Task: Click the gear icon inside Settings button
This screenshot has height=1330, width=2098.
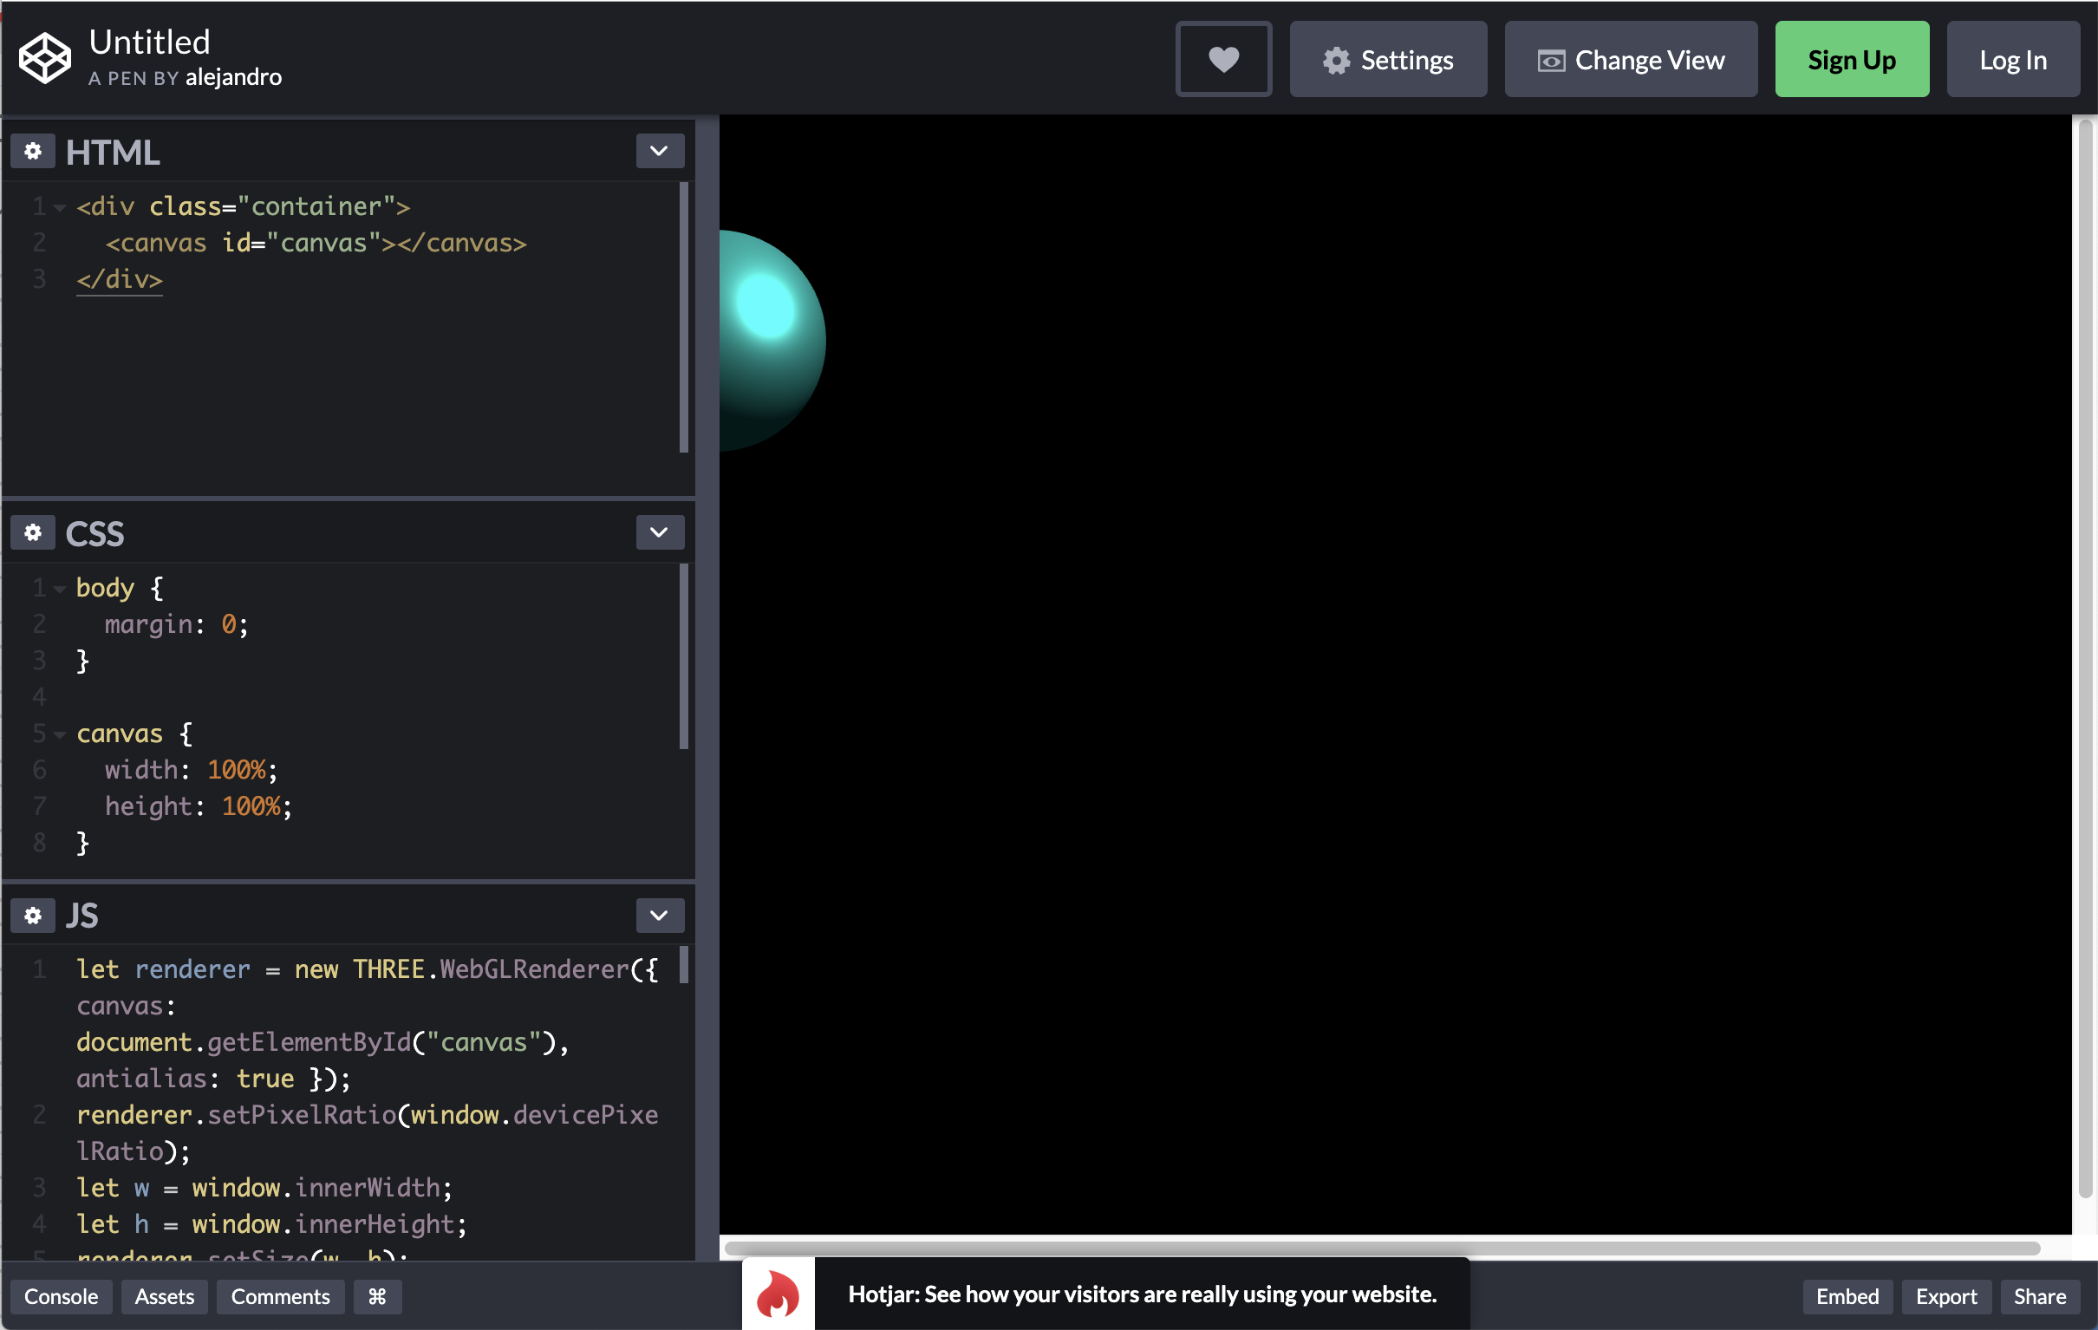Action: (x=1336, y=59)
